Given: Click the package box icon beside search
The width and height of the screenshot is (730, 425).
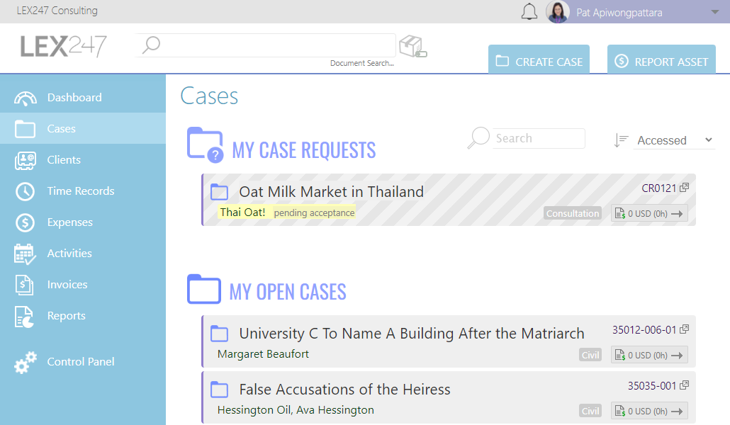Looking at the screenshot, I should [413, 46].
